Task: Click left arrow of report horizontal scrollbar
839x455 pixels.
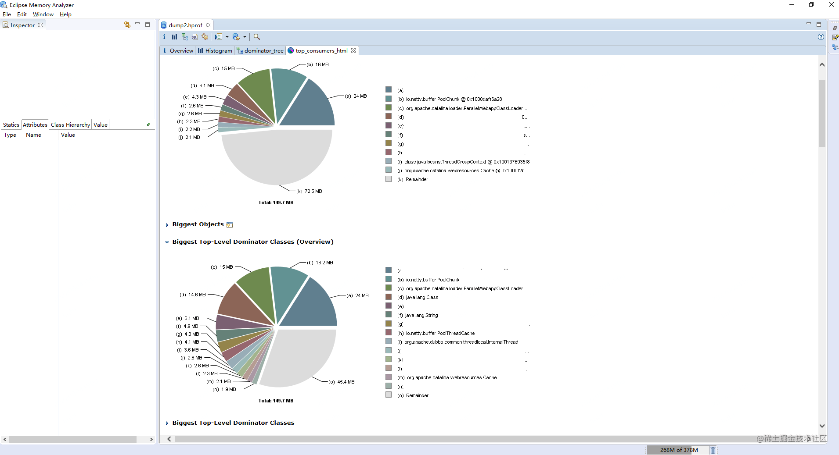Action: click(169, 439)
